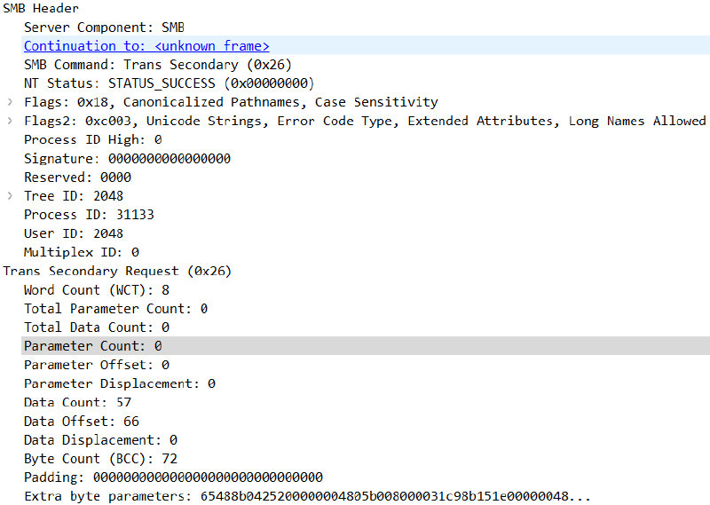Select Process ID: 31133 row

click(x=89, y=214)
